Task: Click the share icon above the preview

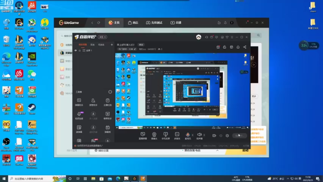Action: 245,47
